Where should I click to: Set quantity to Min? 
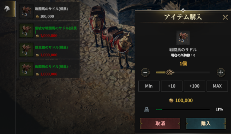click(x=149, y=86)
